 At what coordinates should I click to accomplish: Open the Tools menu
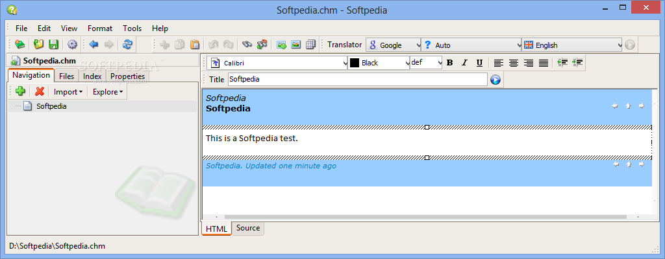[x=132, y=28]
